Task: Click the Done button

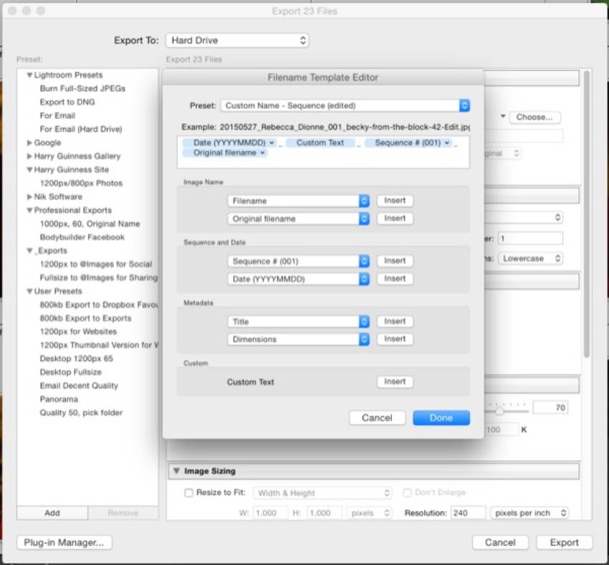Action: click(x=441, y=417)
